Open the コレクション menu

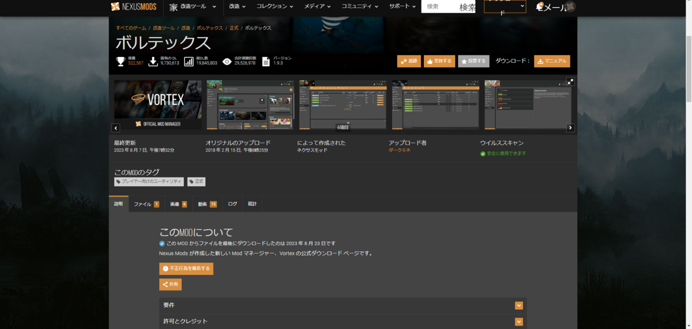pos(274,7)
